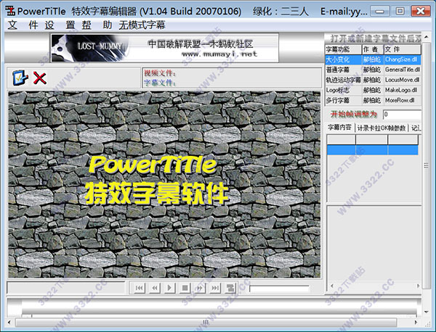Select the 轨迹运动字幕 effect row
436x332 pixels.
pyautogui.click(x=373, y=80)
